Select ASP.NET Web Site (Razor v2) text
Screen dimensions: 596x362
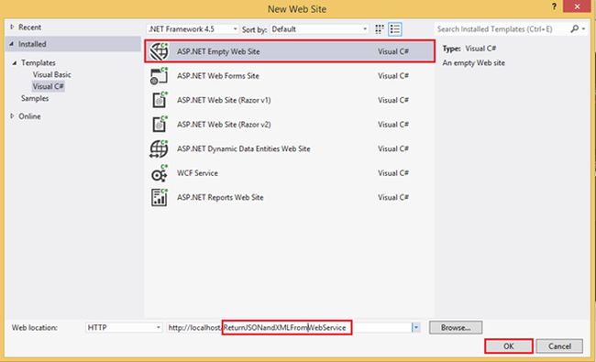coord(224,125)
